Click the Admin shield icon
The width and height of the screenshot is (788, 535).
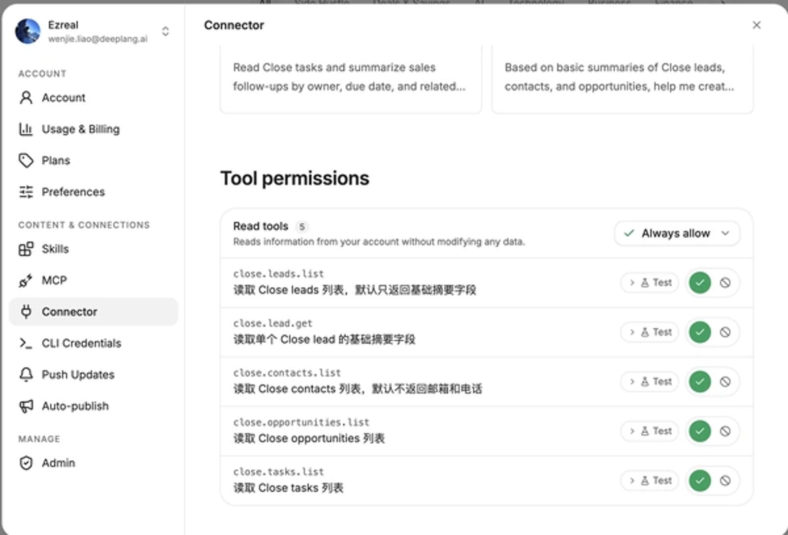26,463
